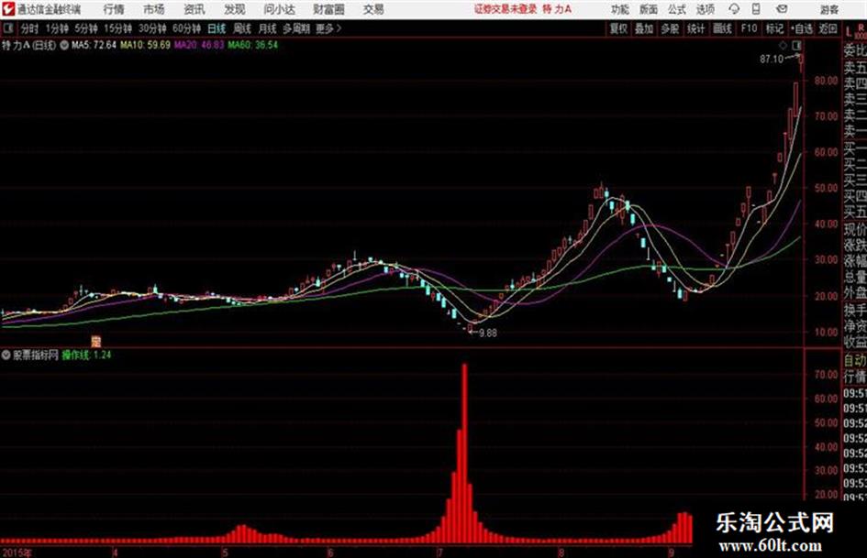
Task: Add stock to 自选 watchlist
Action: coord(802,28)
